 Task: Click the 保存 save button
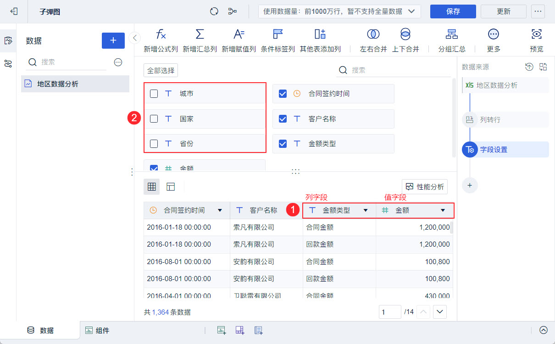[453, 11]
